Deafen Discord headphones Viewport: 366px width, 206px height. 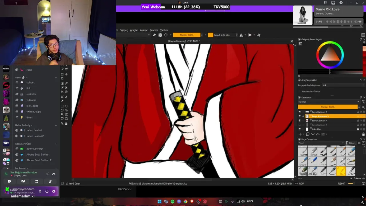[47, 191]
